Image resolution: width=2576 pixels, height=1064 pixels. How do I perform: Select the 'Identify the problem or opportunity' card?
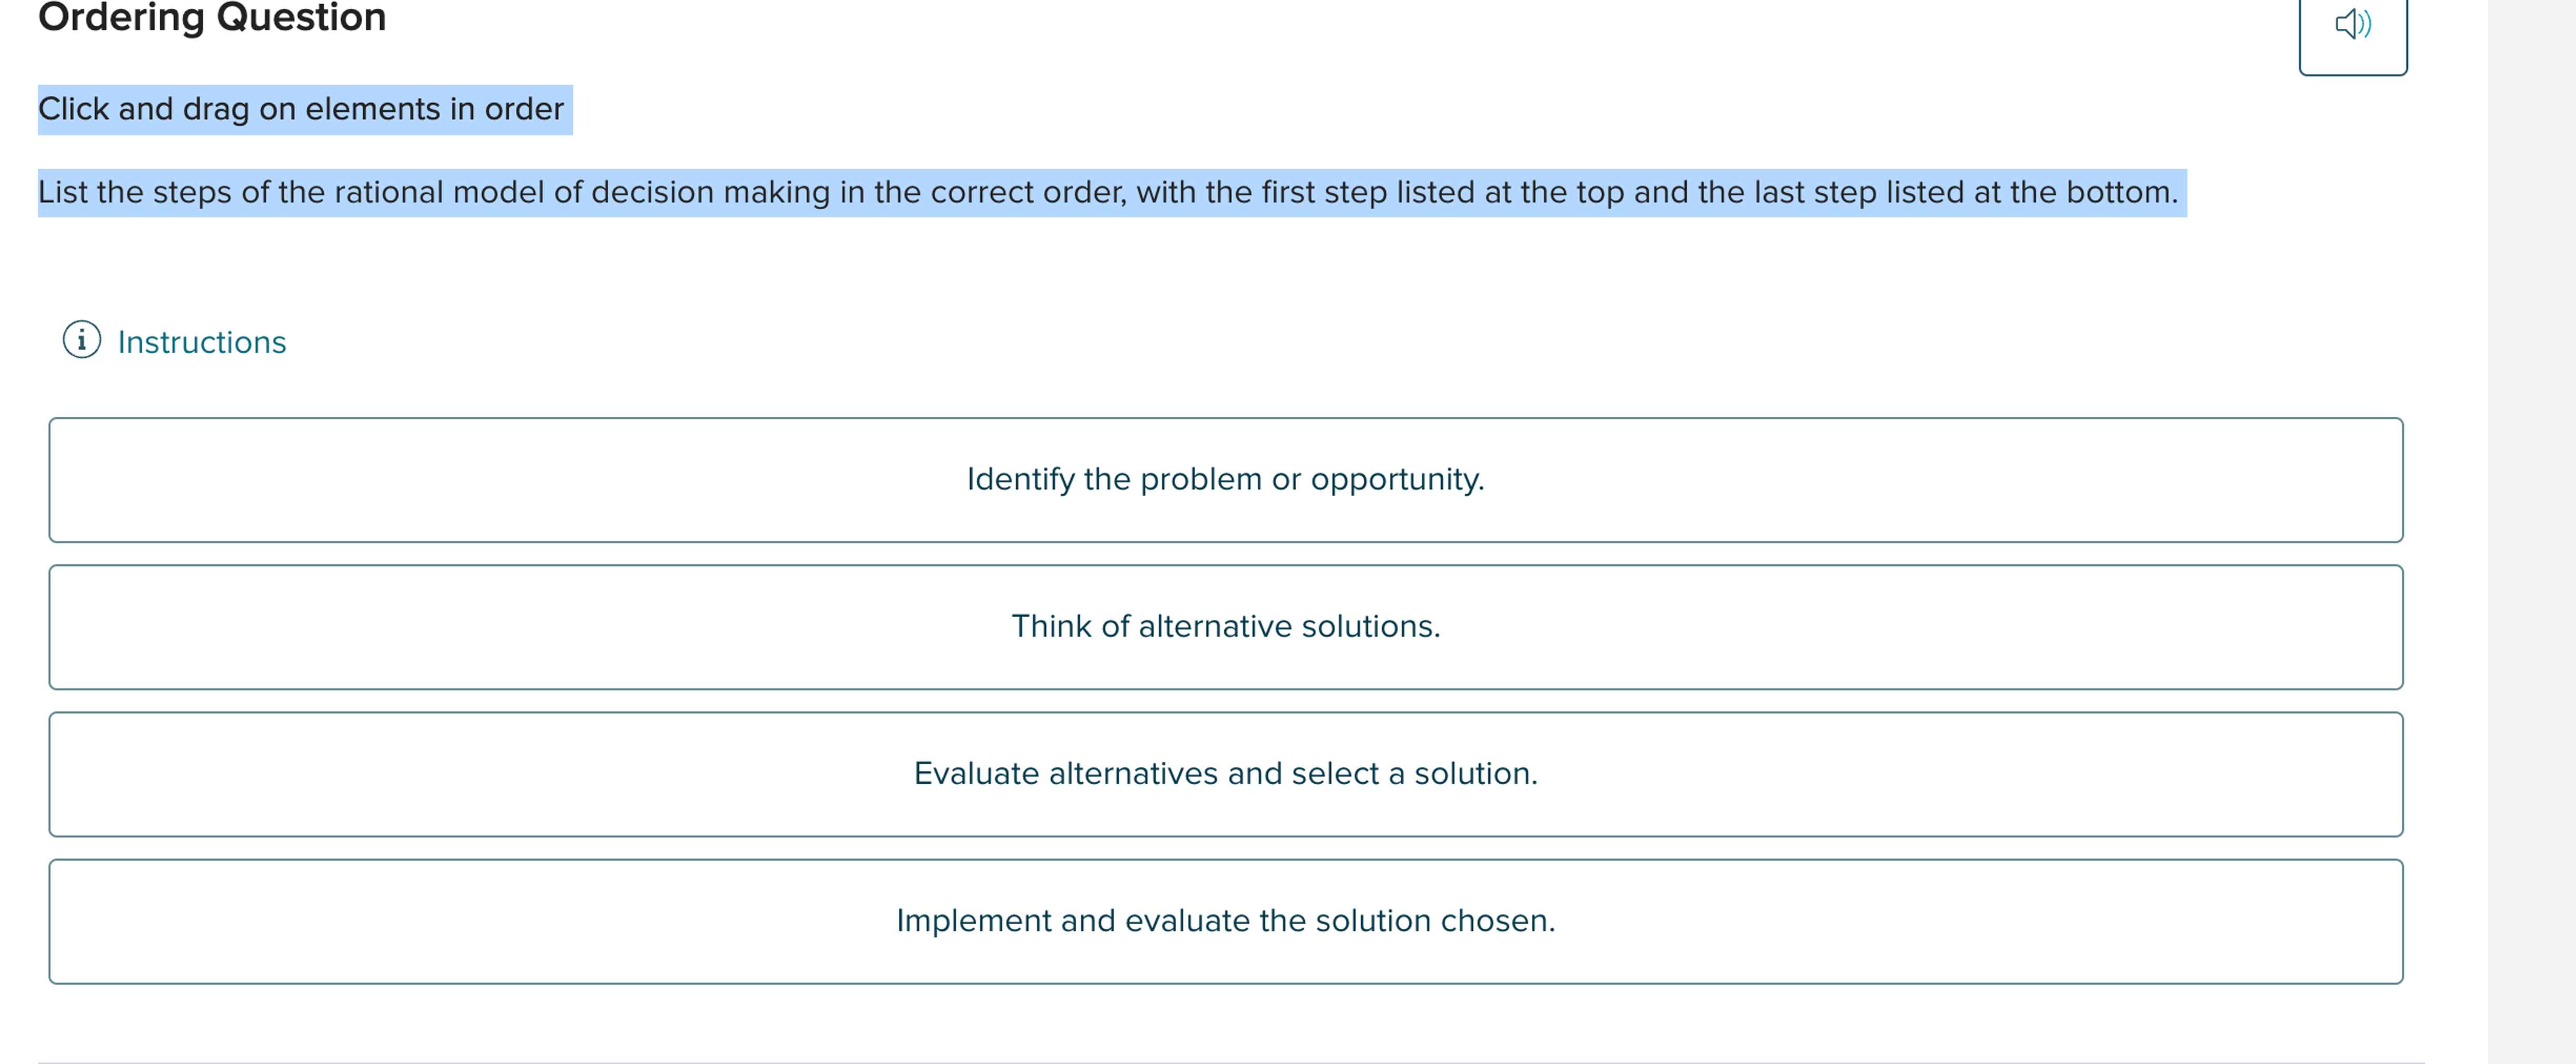(x=1225, y=479)
